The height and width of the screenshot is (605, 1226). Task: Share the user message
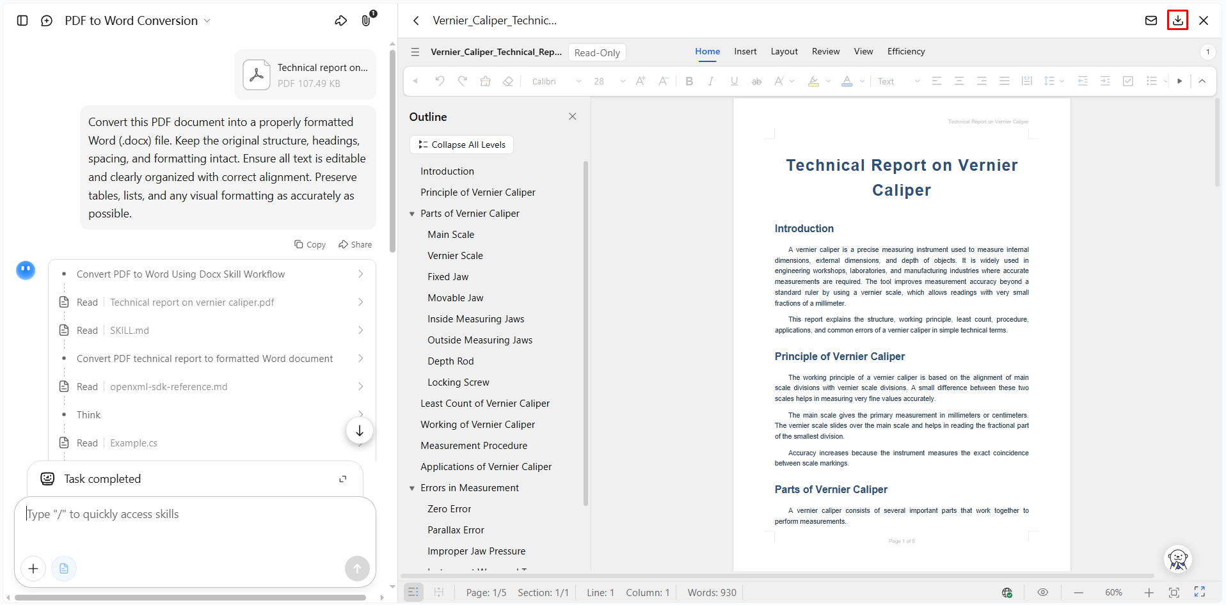click(355, 244)
